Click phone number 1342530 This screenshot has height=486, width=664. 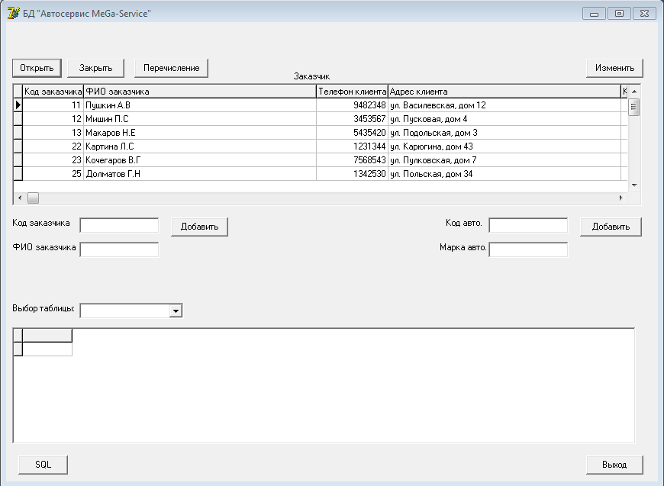coord(352,174)
